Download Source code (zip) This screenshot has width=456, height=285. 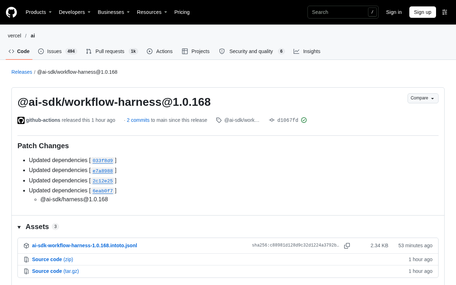tap(52, 259)
